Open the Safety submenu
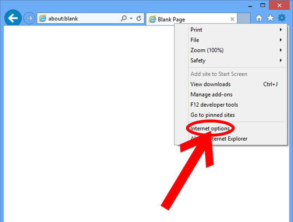This screenshot has width=293, height=222. [x=230, y=60]
